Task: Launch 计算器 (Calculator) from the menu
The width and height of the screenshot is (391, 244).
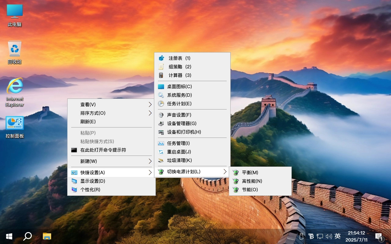Action: coord(178,75)
